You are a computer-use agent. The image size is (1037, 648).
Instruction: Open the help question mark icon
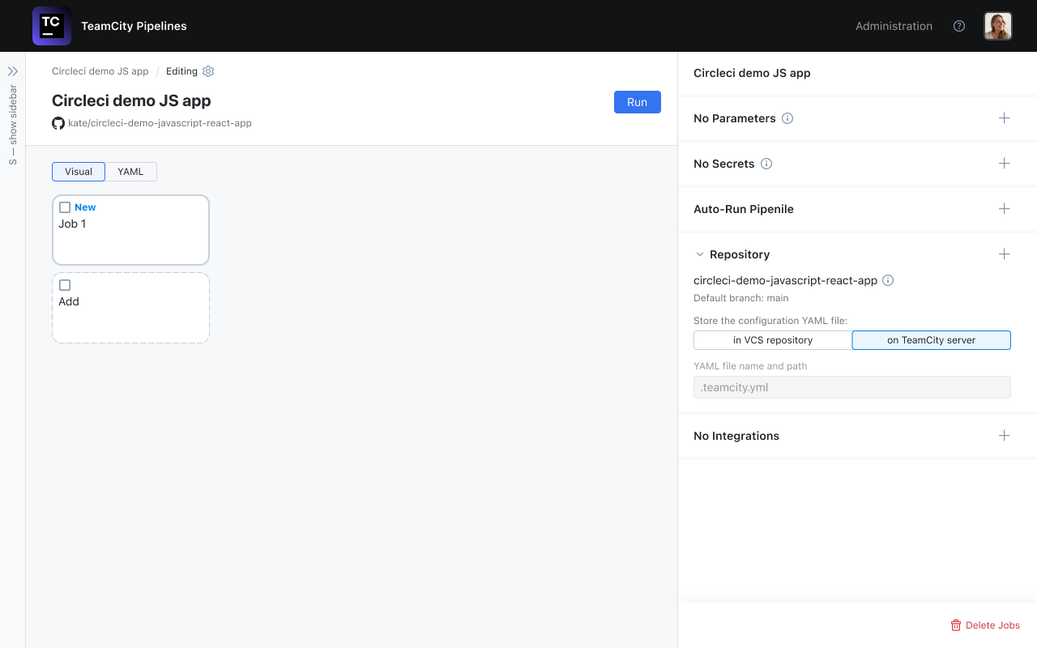(959, 26)
